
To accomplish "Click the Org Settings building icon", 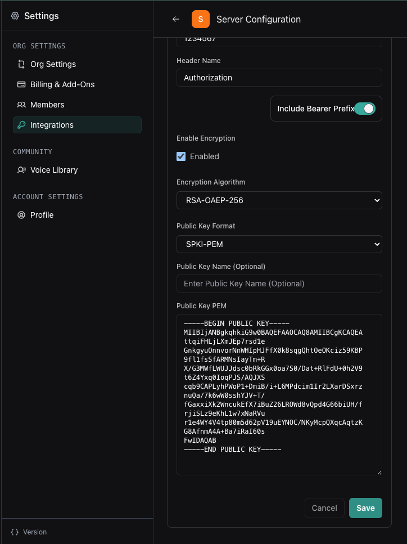I will click(x=21, y=64).
